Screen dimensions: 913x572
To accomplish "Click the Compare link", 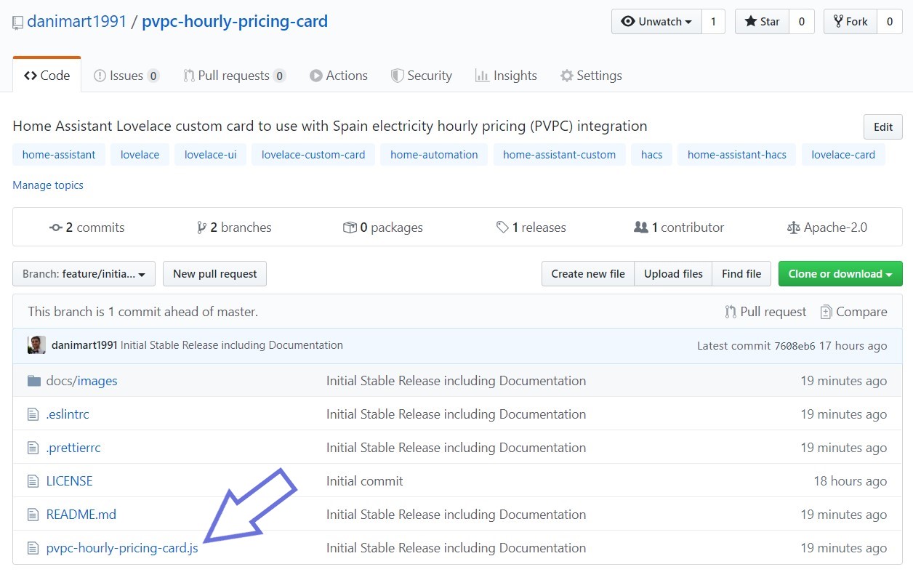I will click(853, 312).
